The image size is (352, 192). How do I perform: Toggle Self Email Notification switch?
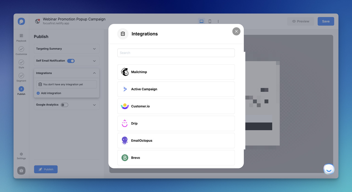71,61
